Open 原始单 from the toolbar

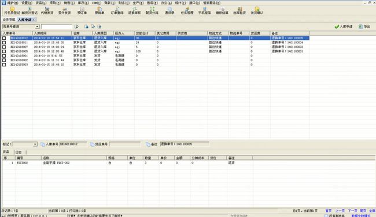(99, 11)
